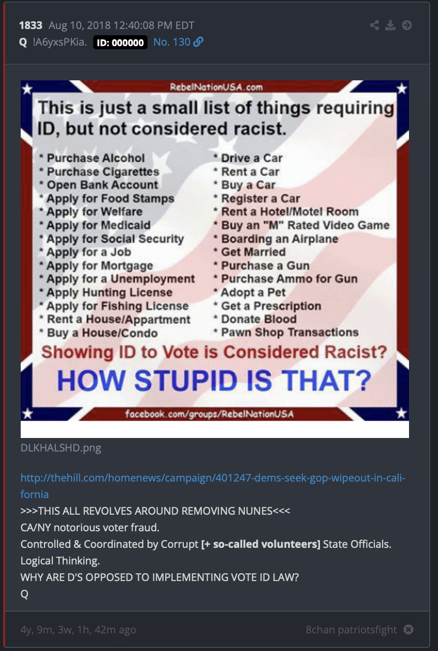Click the Aug 10, 2018 timestamp

[x=122, y=25]
